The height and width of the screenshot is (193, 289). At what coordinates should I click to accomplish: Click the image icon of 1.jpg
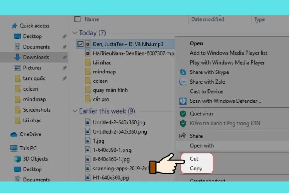88,141
